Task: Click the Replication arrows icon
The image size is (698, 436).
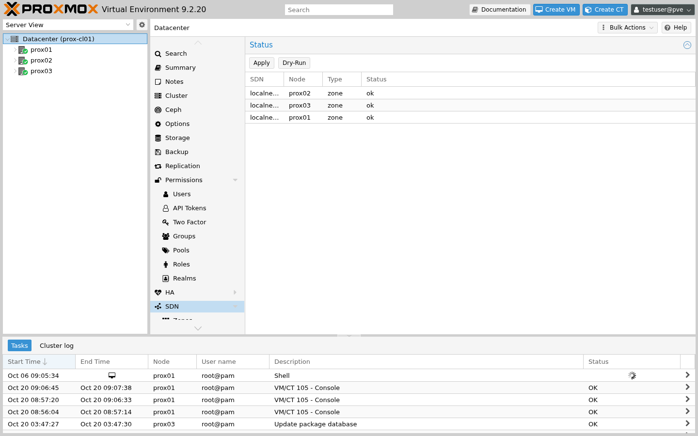Action: pyautogui.click(x=158, y=166)
